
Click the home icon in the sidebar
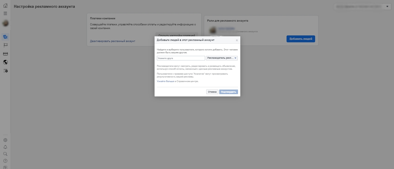coord(5,6)
